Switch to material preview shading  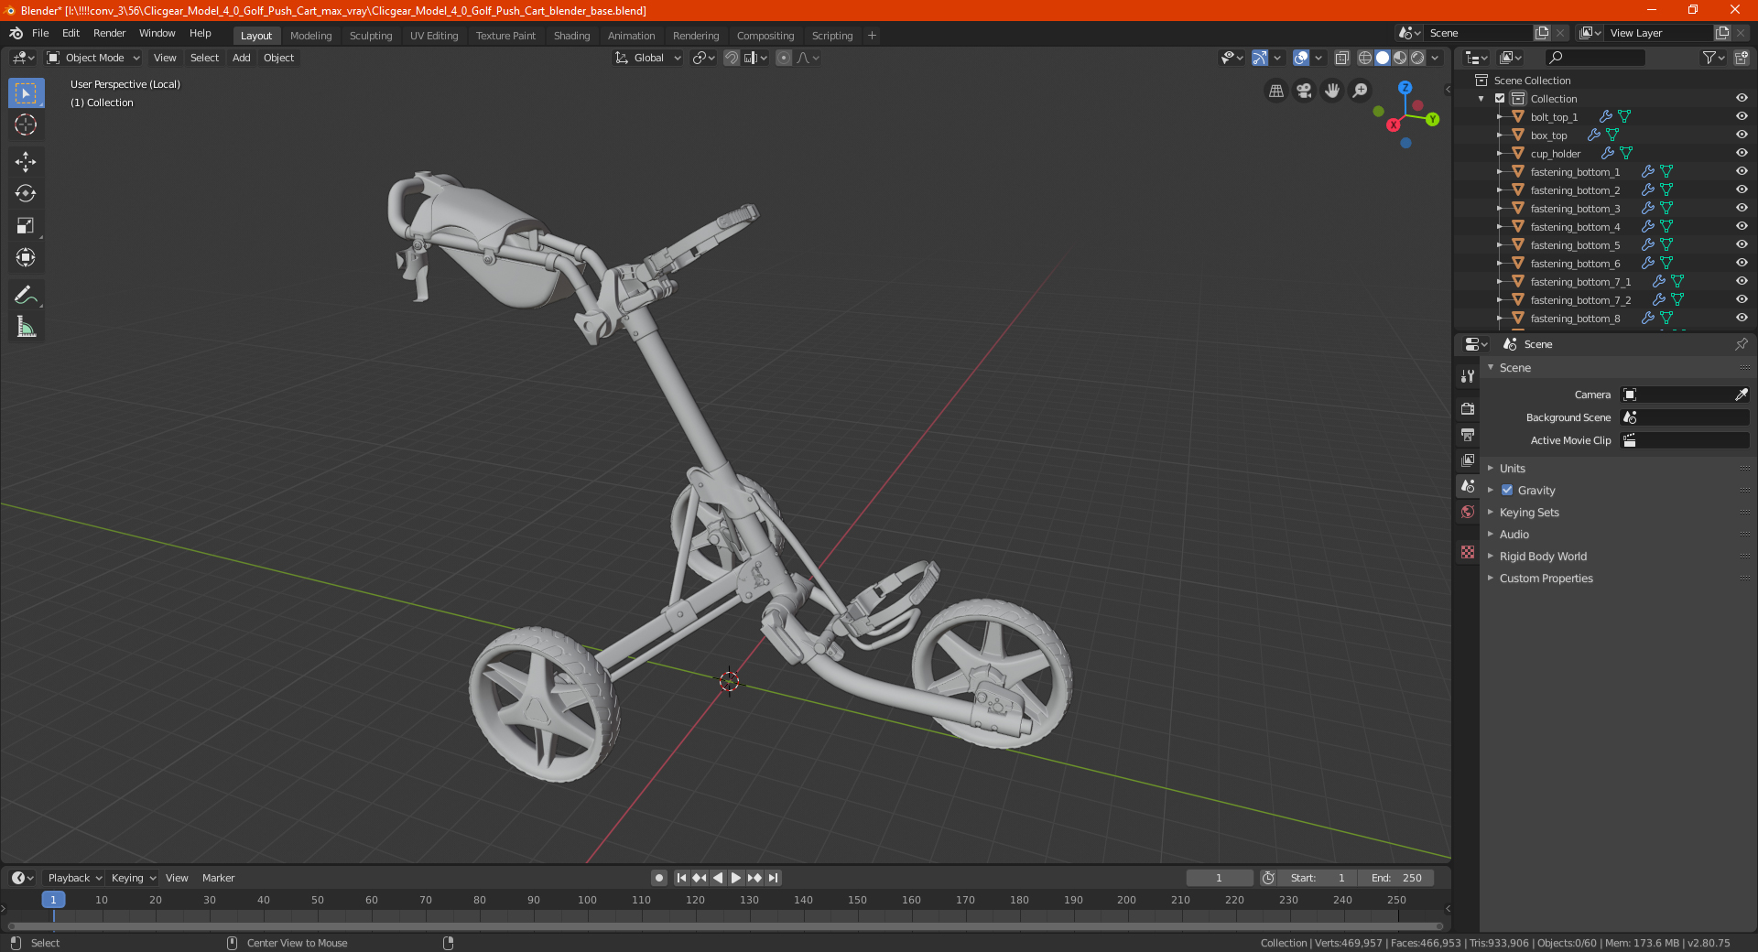[x=1400, y=58]
